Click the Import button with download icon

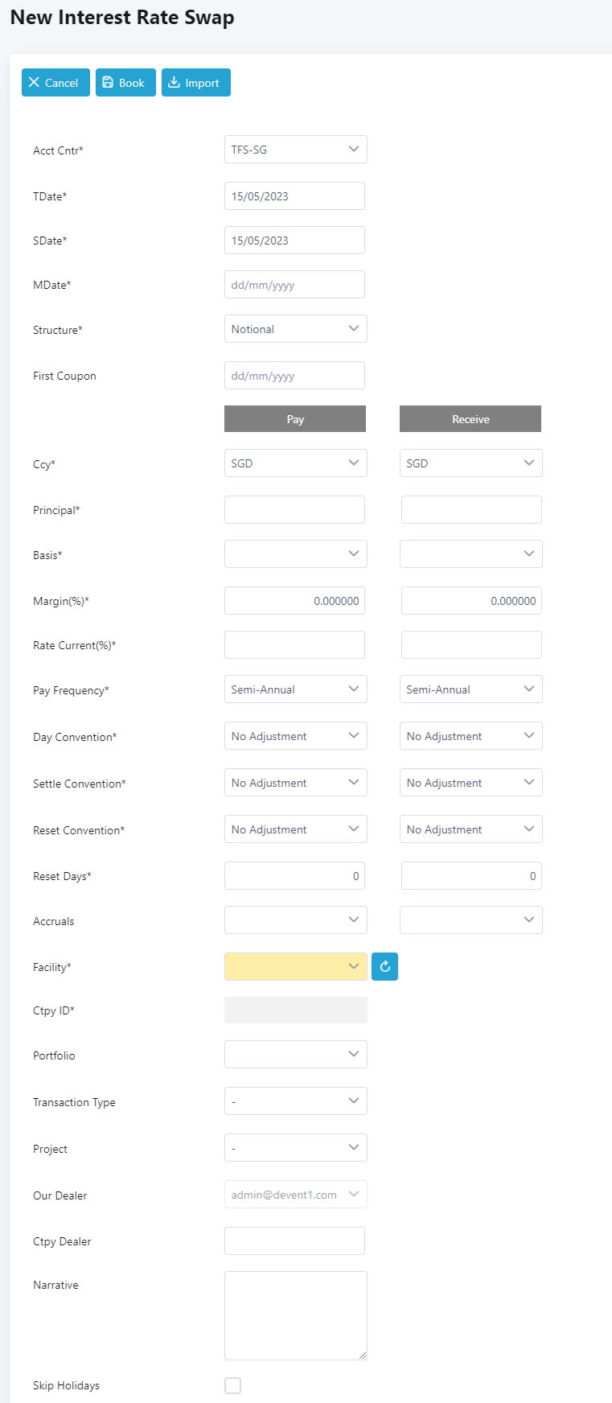click(x=196, y=83)
